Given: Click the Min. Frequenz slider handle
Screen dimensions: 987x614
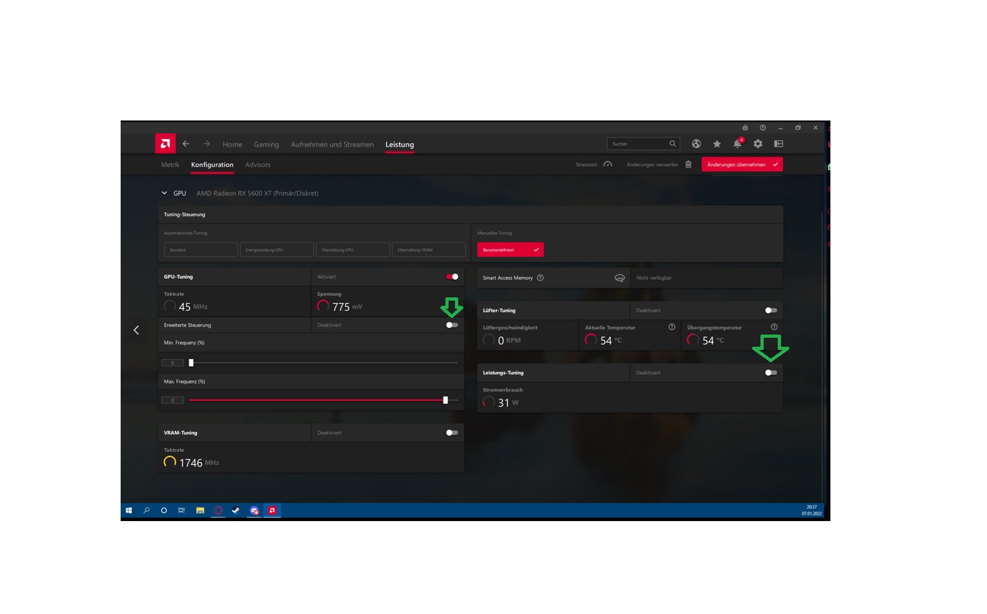Looking at the screenshot, I should [x=191, y=363].
